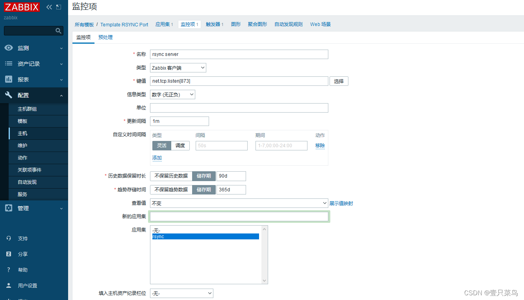This screenshot has height=300, width=524.
Task: Choose 储存期 for history data
Action: pyautogui.click(x=204, y=176)
